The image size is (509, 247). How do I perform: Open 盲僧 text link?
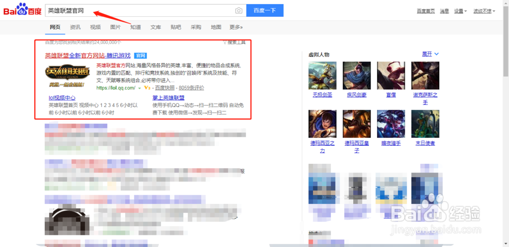(391, 95)
